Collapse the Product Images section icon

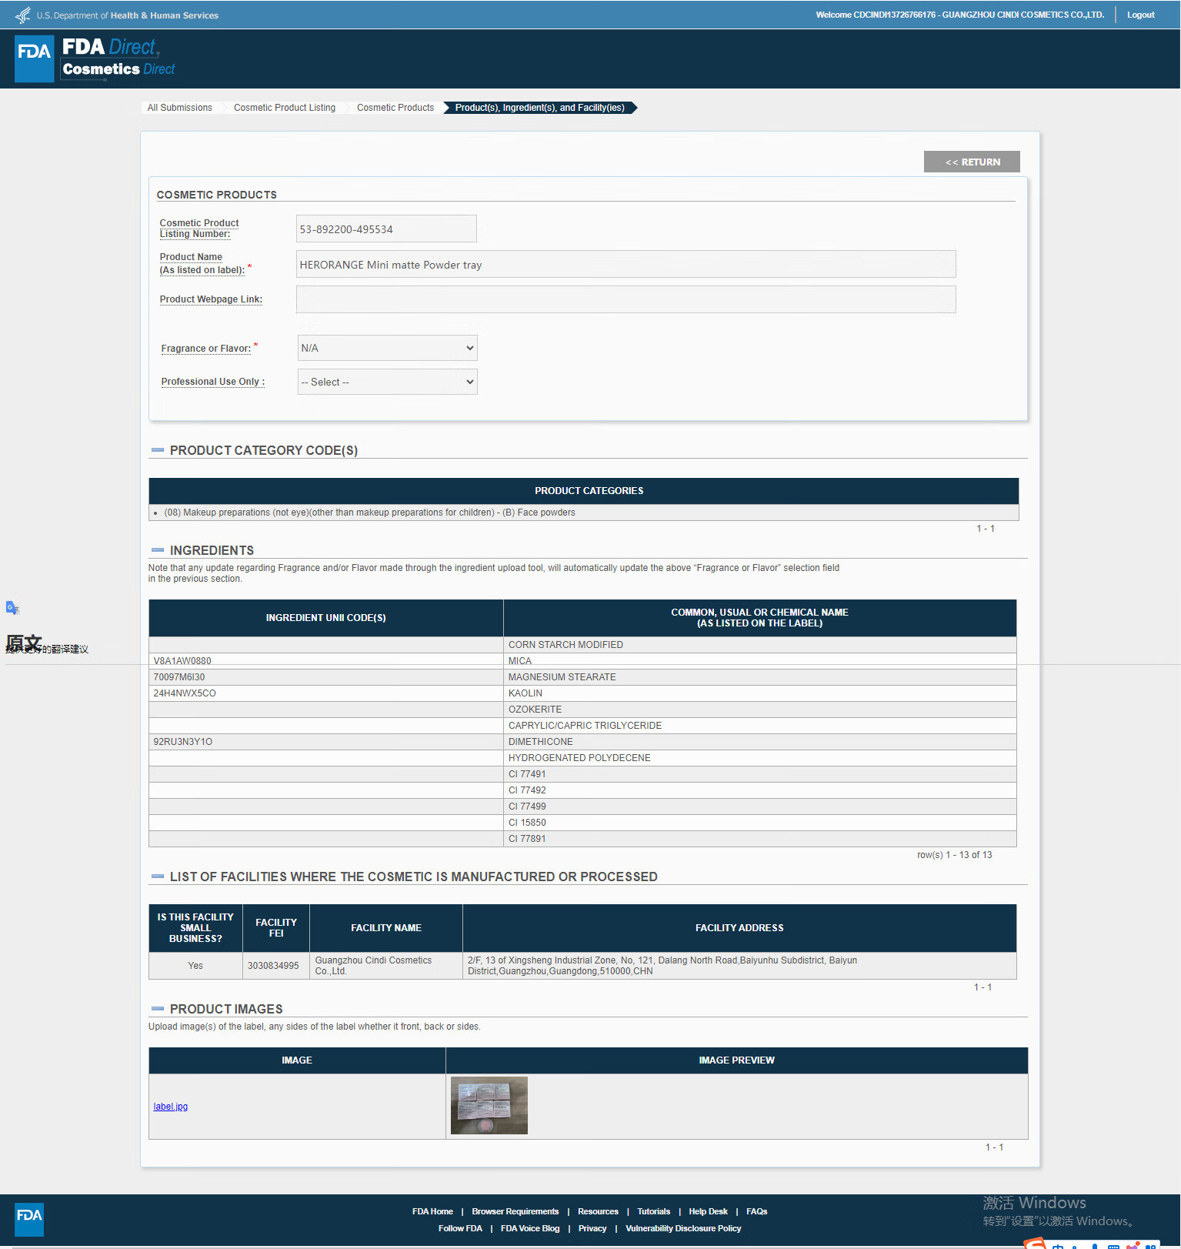pos(158,1009)
